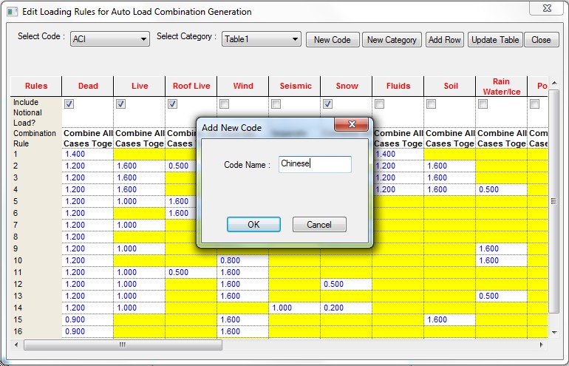
Task: Select the yellow cell in row 15 Live column
Action: (140, 319)
